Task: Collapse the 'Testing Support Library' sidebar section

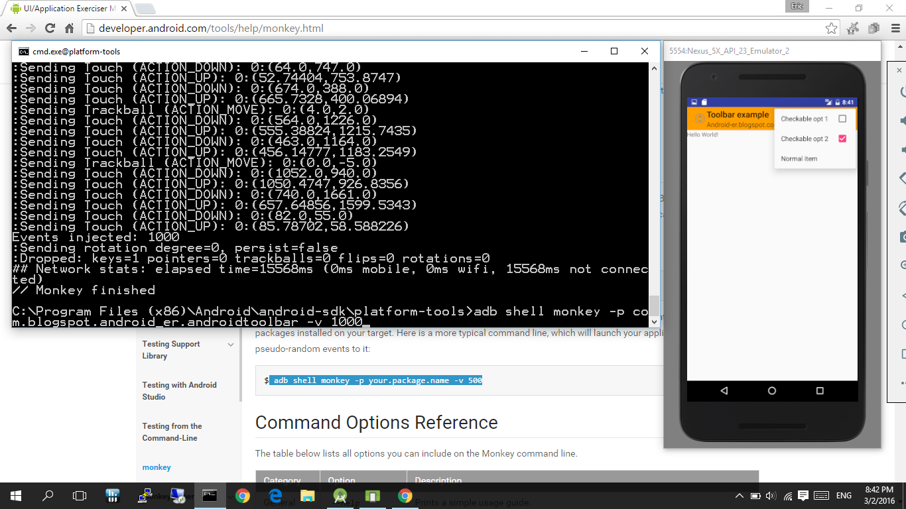Action: coord(229,345)
